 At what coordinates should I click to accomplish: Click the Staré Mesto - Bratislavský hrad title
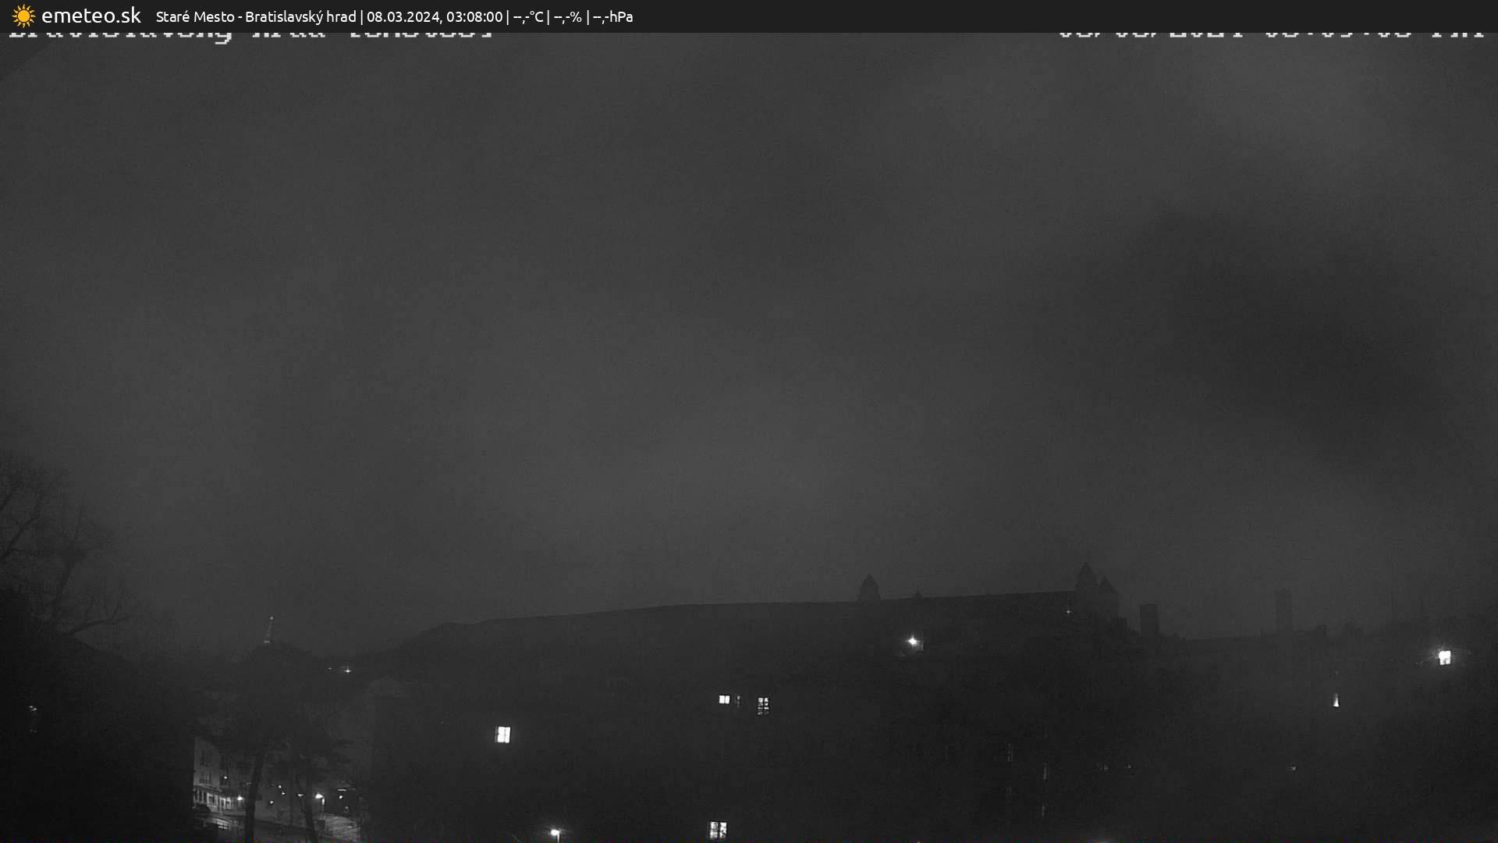(256, 16)
